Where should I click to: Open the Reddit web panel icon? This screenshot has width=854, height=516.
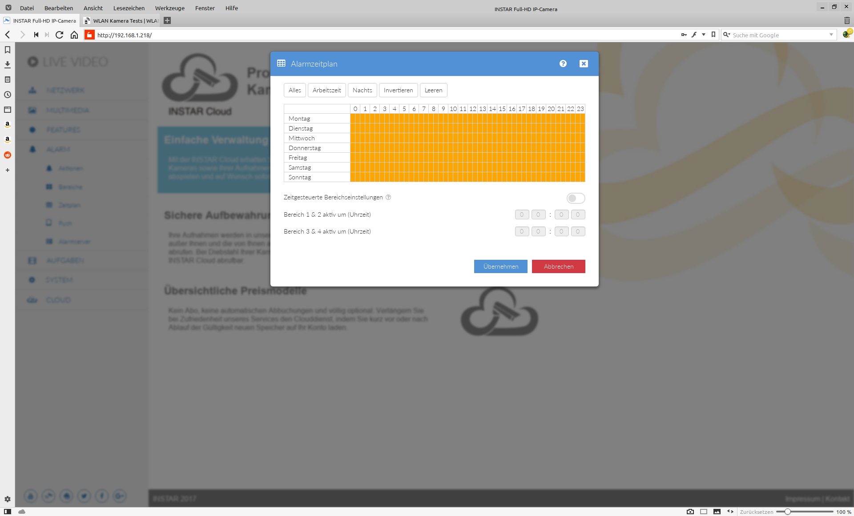pos(8,155)
